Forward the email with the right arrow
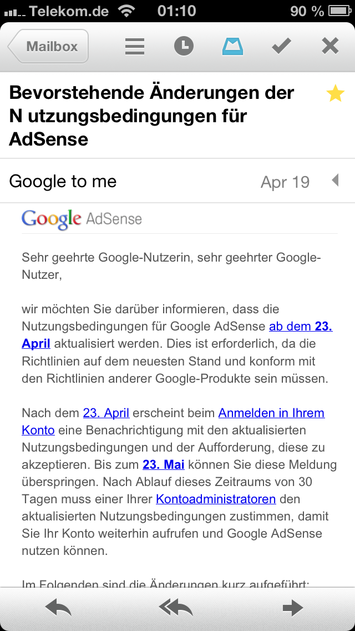The image size is (355, 631). click(292, 608)
